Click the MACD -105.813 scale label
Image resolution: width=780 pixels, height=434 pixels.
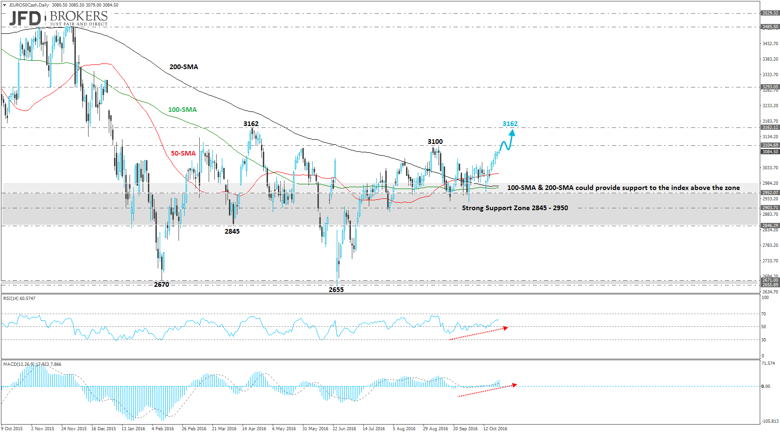point(770,421)
